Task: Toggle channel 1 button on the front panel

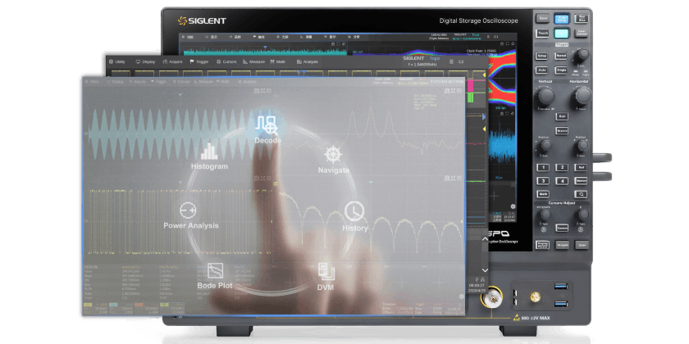Action: click(x=542, y=166)
